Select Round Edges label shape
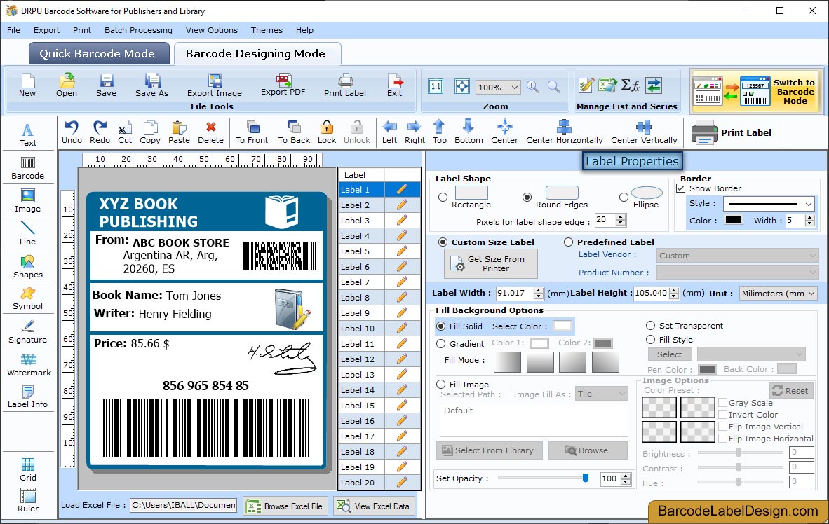Screen dimensions: 829x524 click(x=527, y=197)
